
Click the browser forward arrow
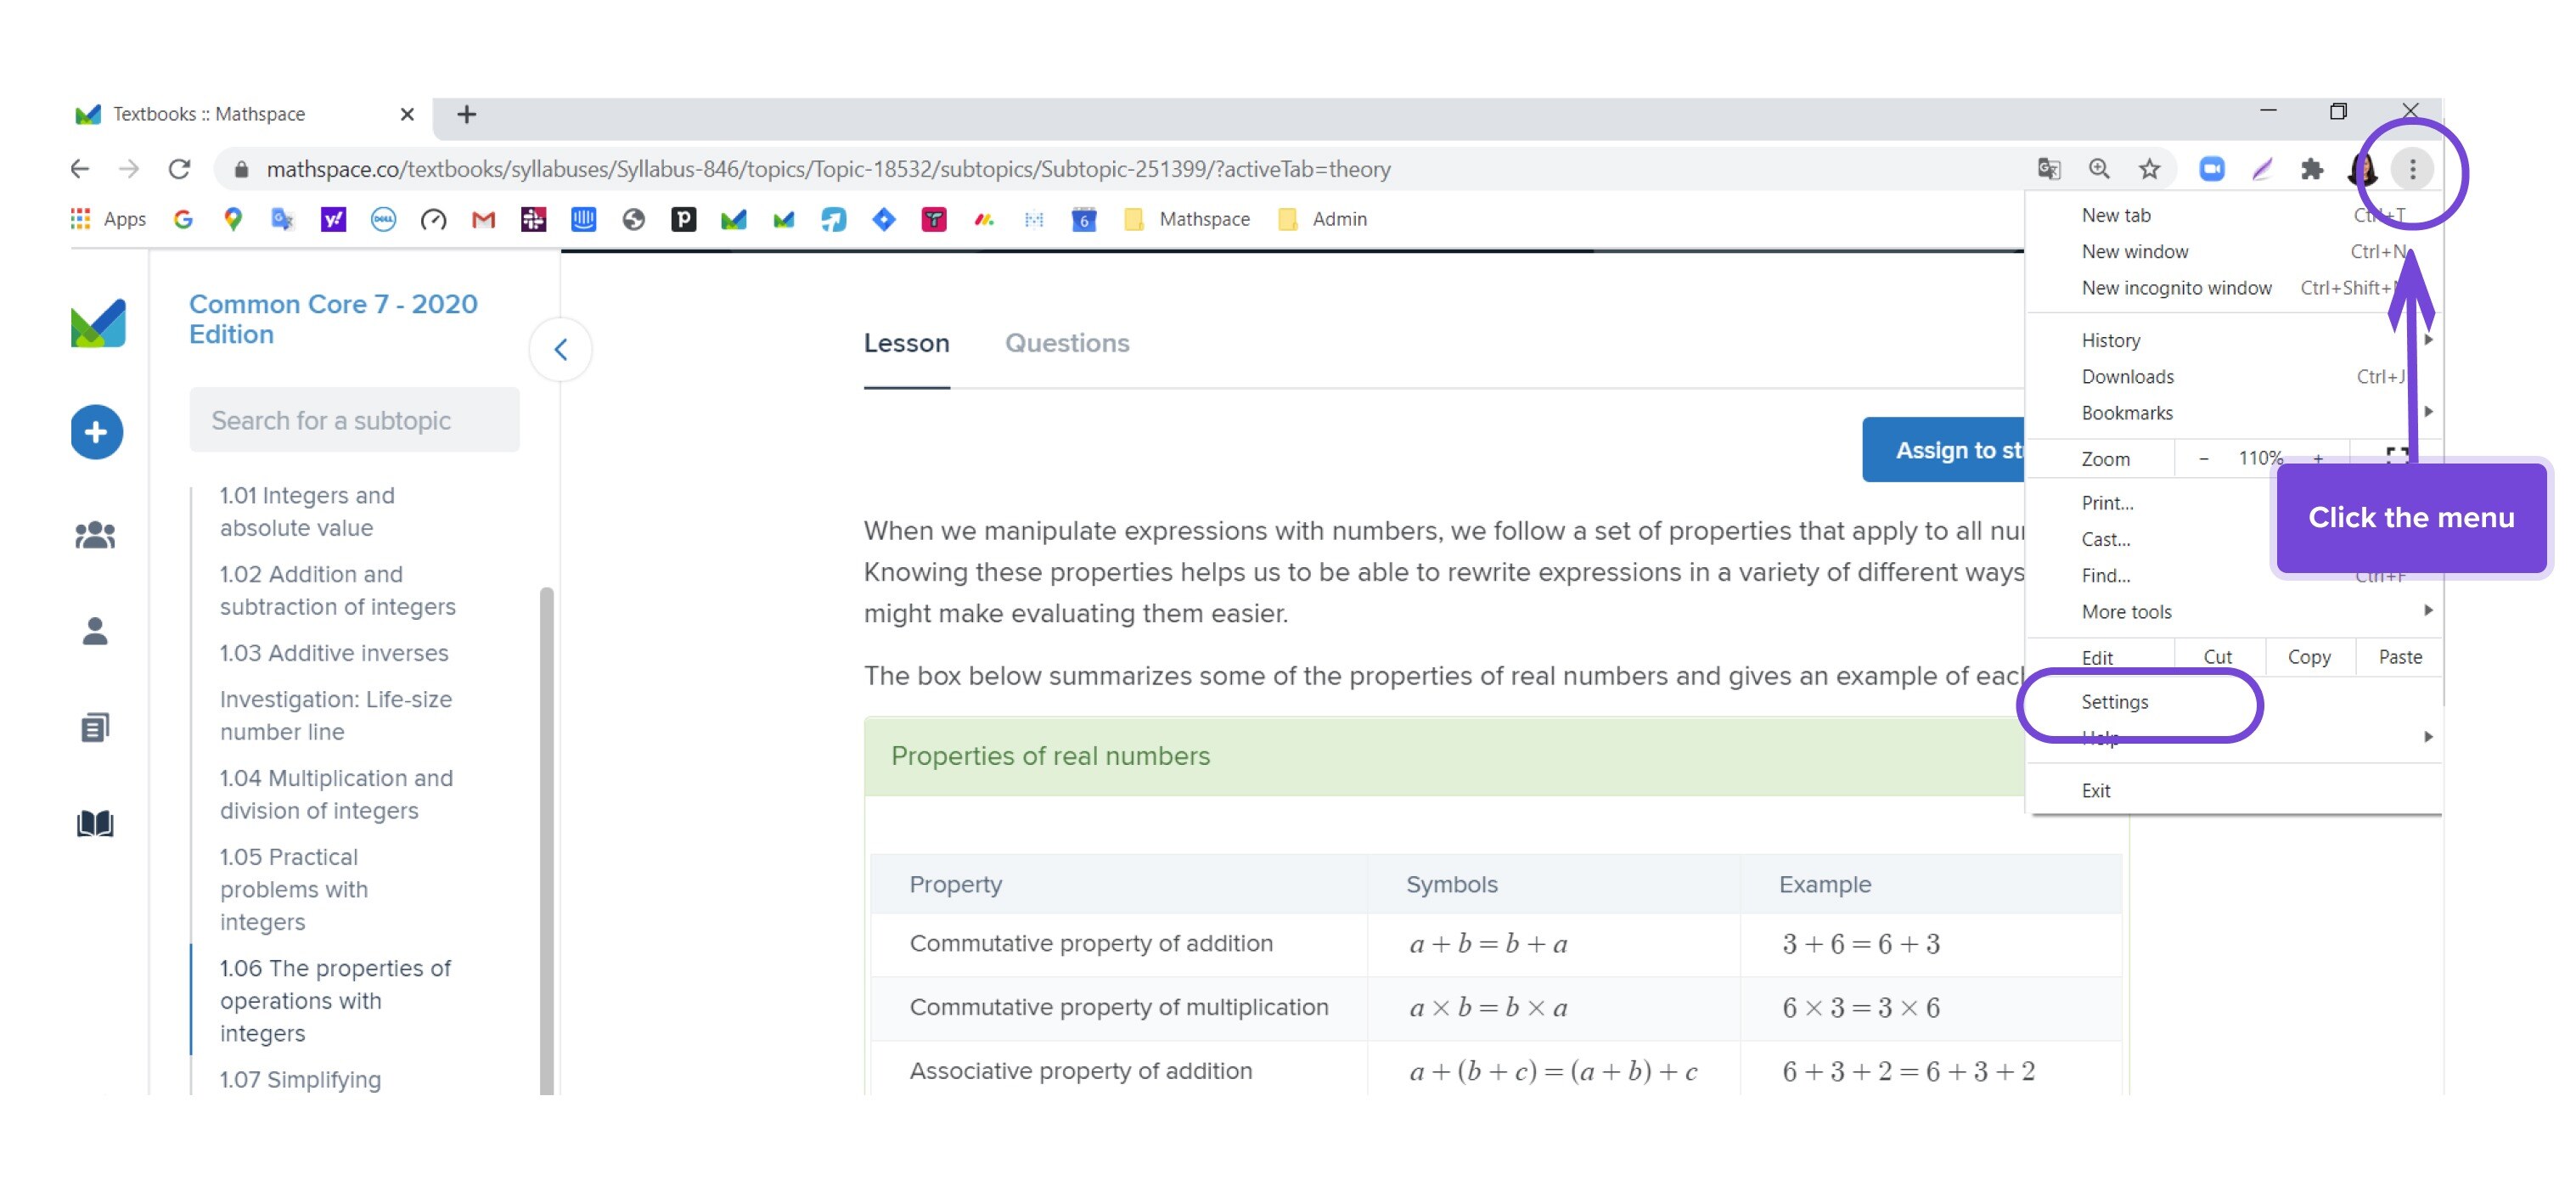pos(129,169)
